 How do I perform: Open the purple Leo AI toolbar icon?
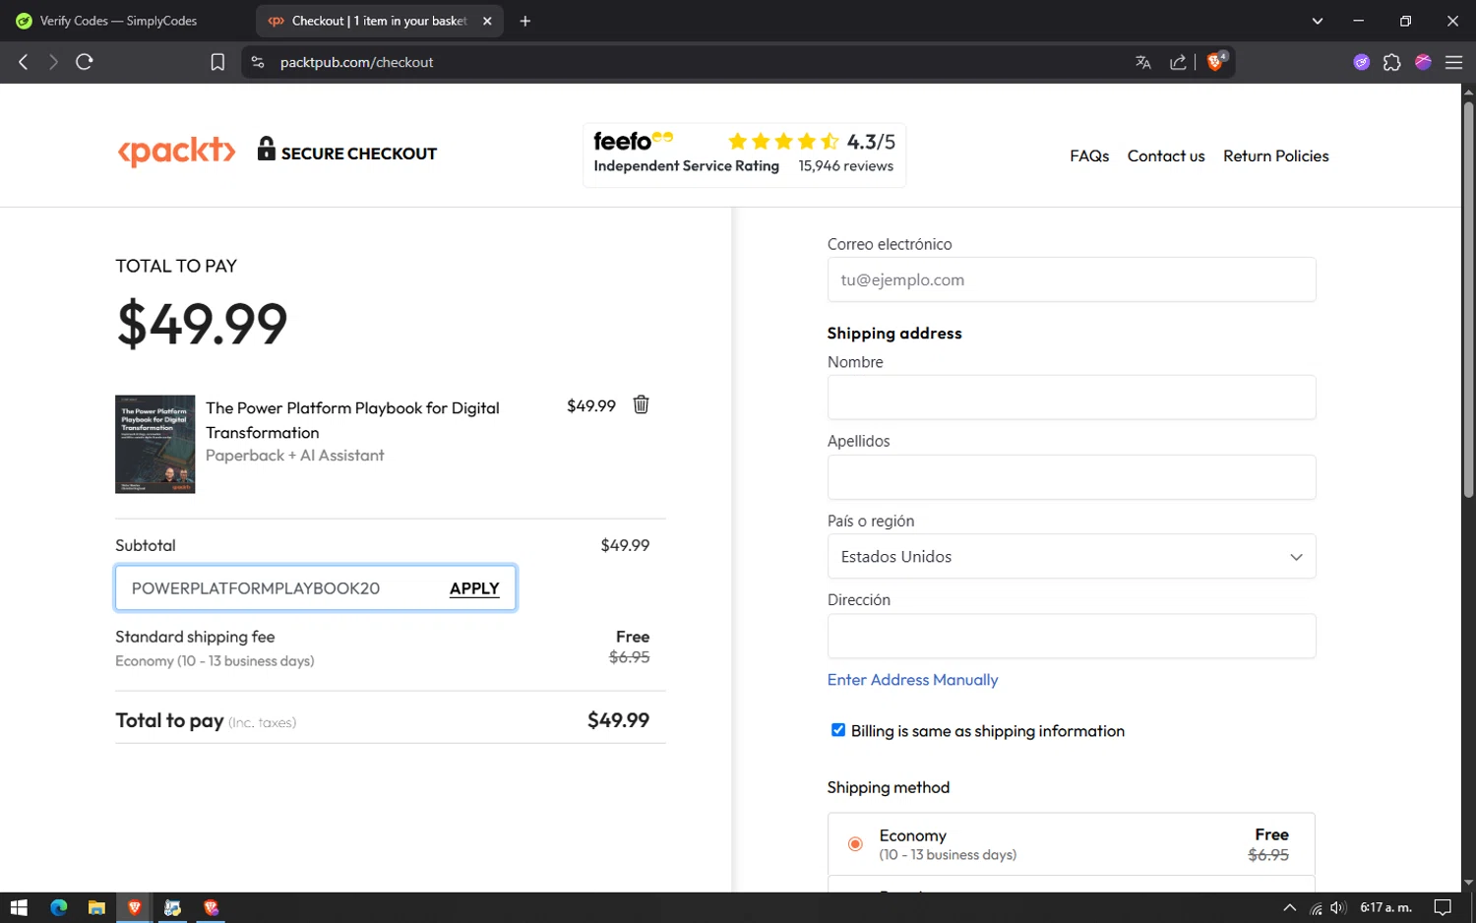coord(1361,62)
